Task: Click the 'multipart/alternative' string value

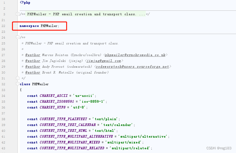Action: click(143, 137)
